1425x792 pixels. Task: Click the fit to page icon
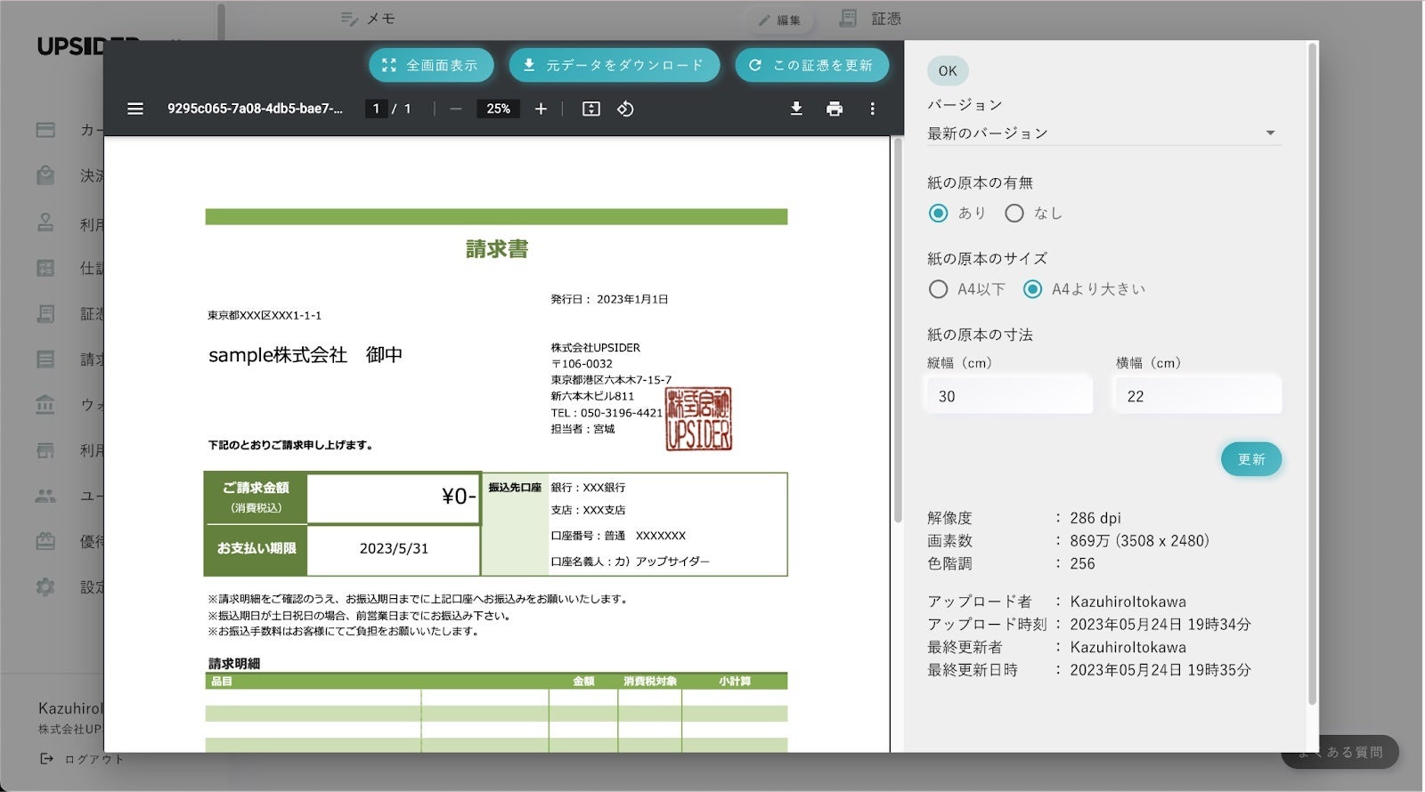click(591, 109)
